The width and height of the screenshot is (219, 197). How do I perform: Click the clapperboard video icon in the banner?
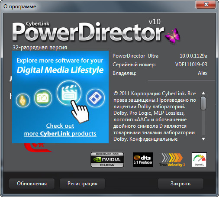[69, 93]
